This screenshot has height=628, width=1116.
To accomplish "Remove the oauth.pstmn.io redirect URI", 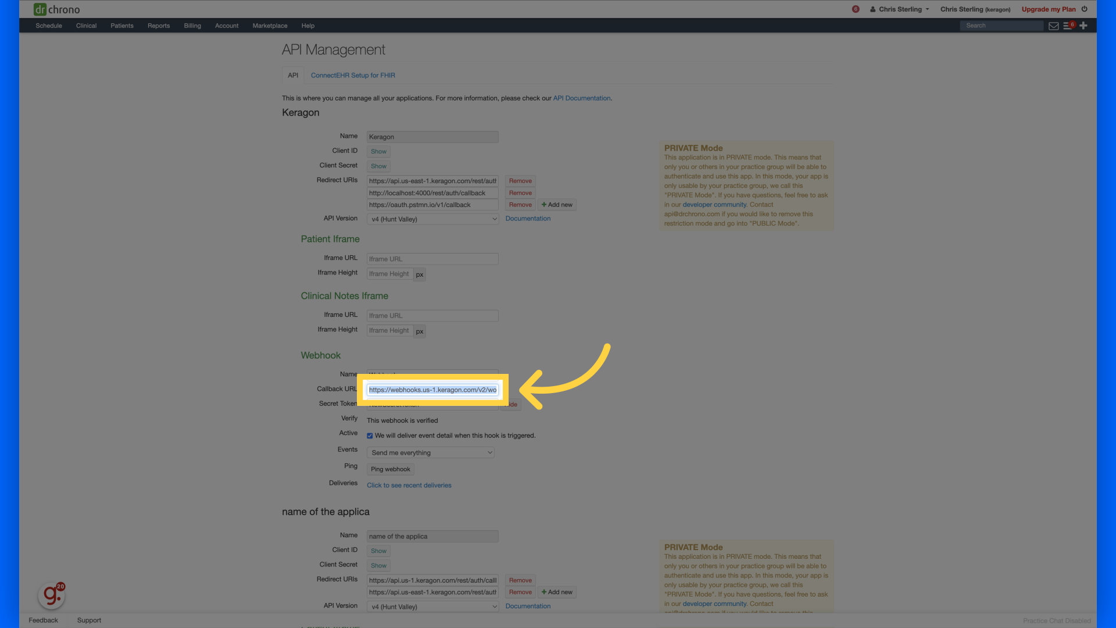I will [520, 205].
